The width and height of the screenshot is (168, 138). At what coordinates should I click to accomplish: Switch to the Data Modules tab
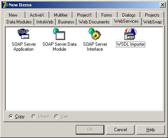click(19, 22)
